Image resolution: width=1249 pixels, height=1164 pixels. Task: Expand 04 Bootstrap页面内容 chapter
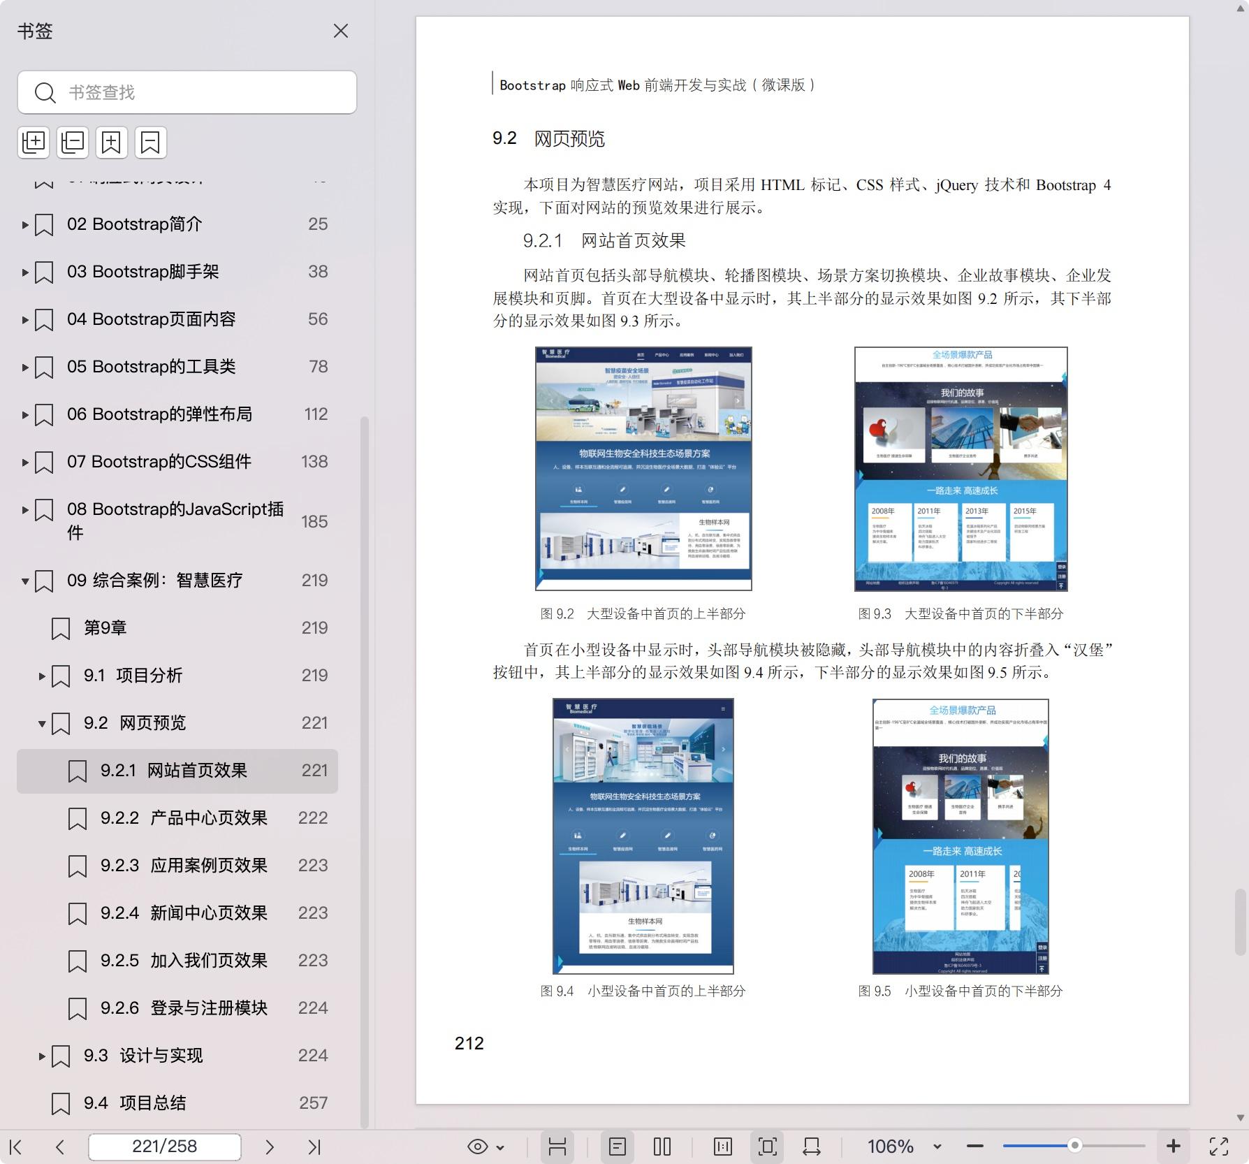click(25, 320)
